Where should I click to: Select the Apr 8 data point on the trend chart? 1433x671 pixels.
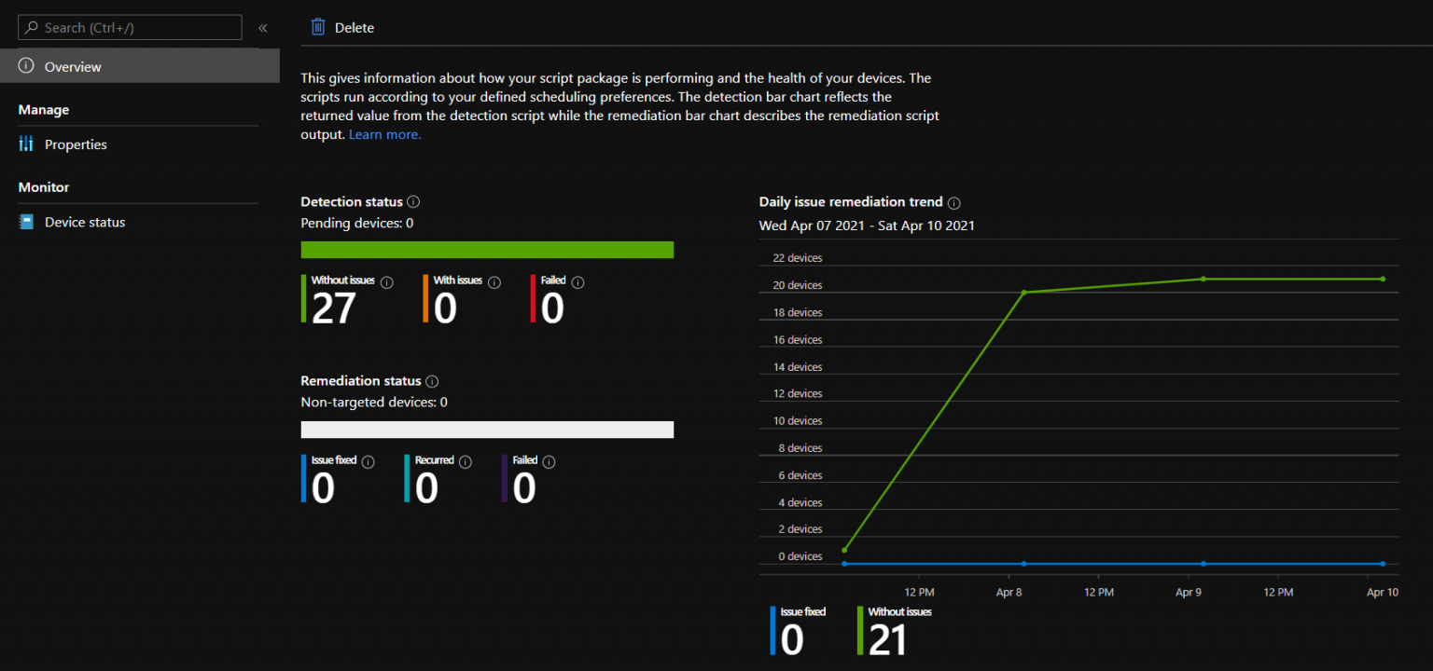tap(1023, 294)
